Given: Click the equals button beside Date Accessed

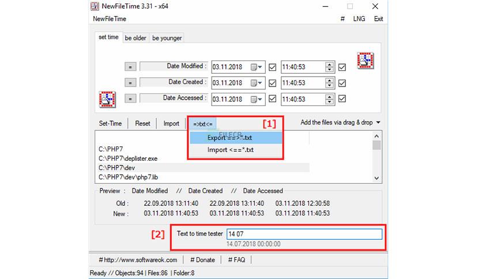Looking at the screenshot, I should click(130, 99).
